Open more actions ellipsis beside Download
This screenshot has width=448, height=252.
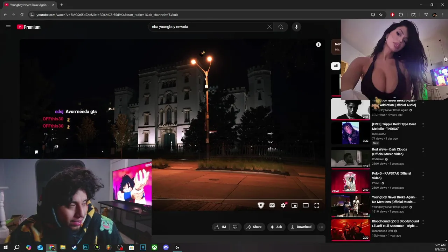click(x=321, y=227)
